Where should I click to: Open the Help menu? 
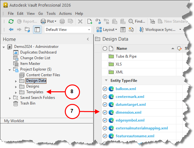79,14
